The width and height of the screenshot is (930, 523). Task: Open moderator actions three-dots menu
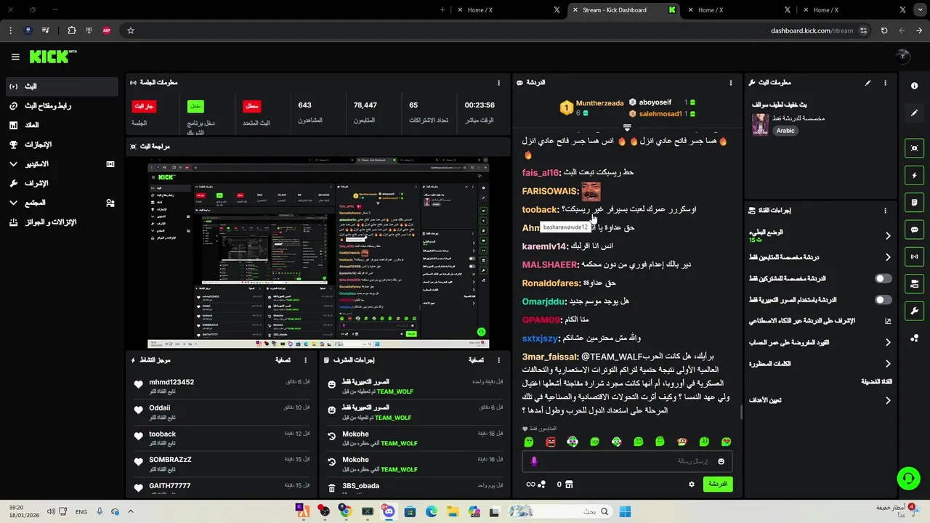(498, 360)
